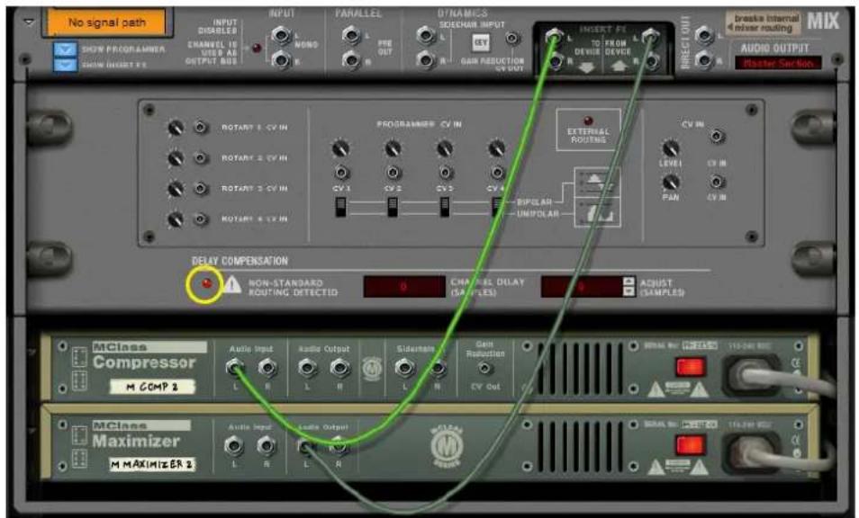
Task: Click the Dynamics sidechain input L jack
Action: pyautogui.click(x=426, y=36)
